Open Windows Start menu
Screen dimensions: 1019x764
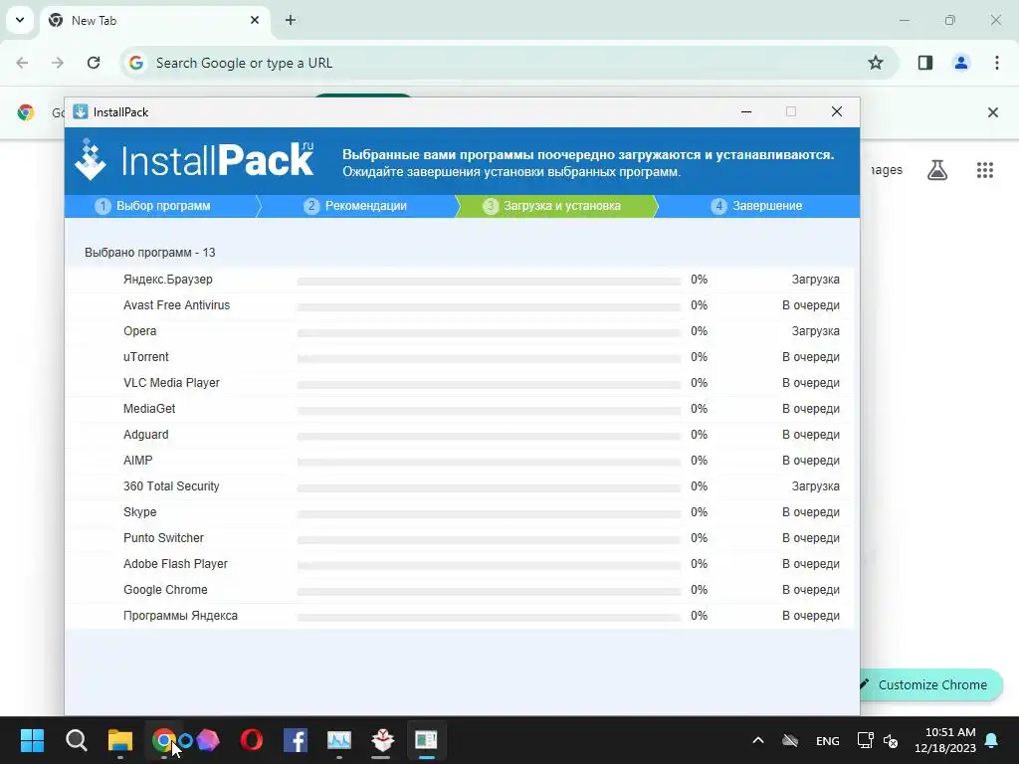tap(32, 740)
